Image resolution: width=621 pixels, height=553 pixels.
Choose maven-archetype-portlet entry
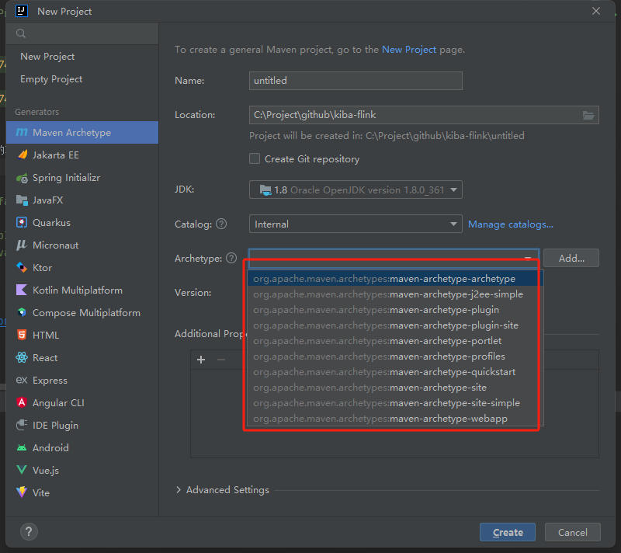[395, 341]
